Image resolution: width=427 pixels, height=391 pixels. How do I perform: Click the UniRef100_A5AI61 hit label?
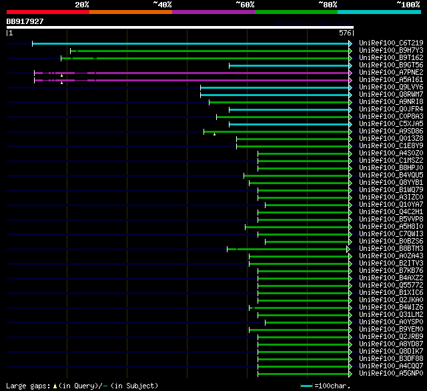391,80
